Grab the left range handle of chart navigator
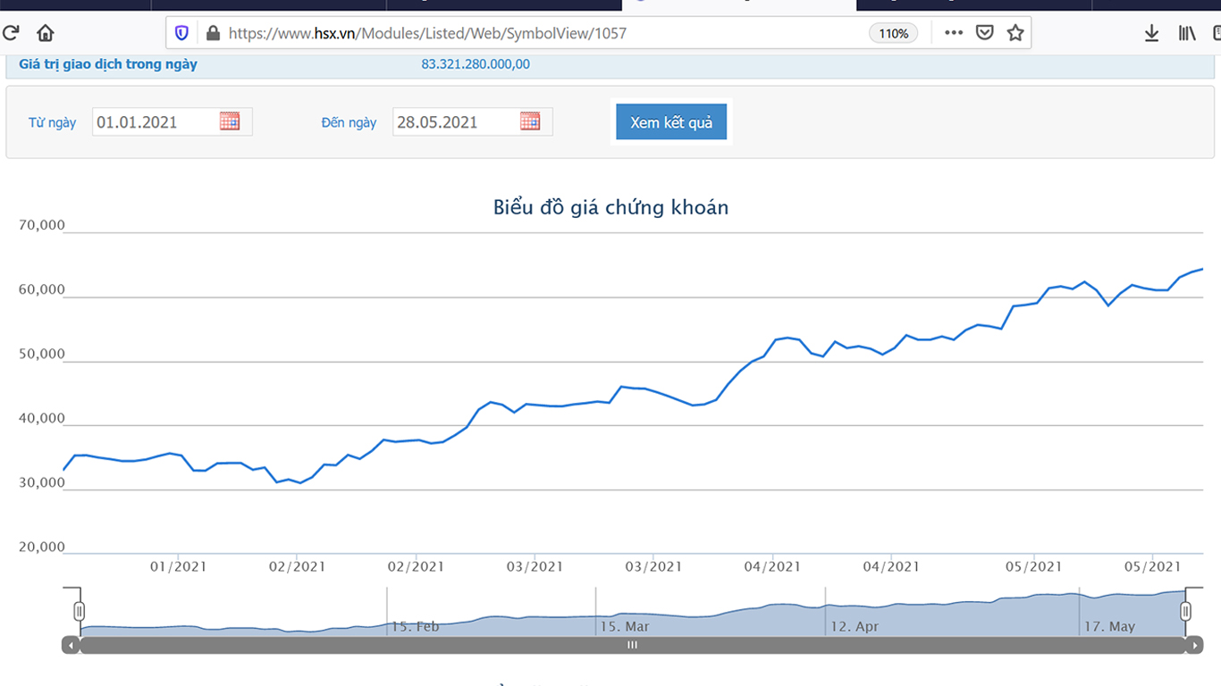 tap(80, 611)
